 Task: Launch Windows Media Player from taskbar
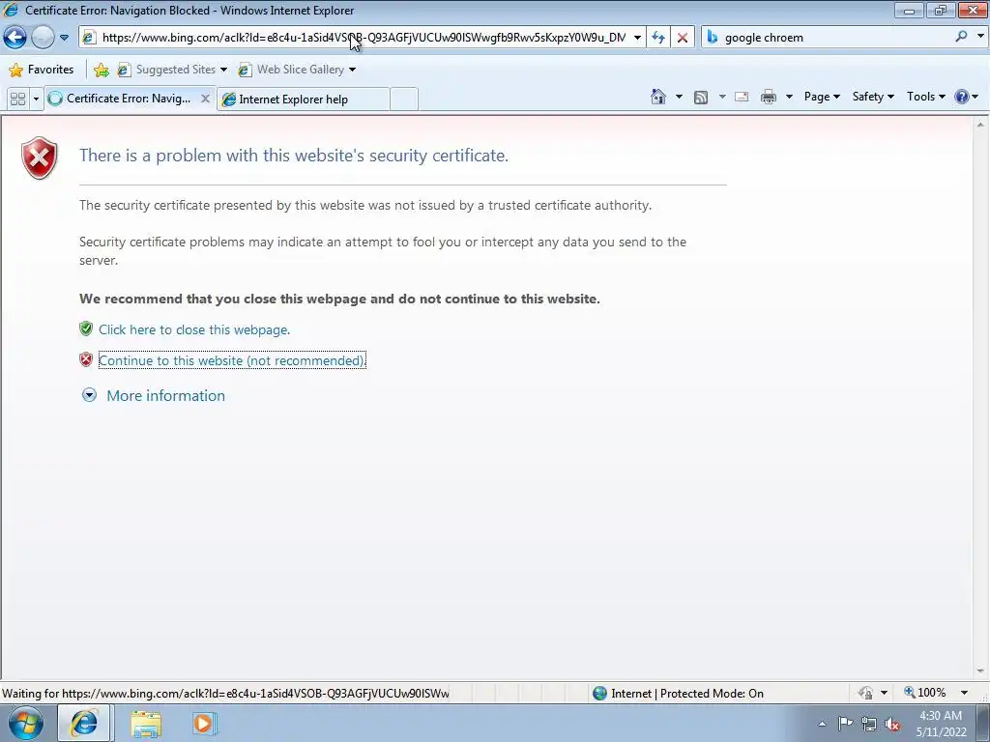click(203, 723)
